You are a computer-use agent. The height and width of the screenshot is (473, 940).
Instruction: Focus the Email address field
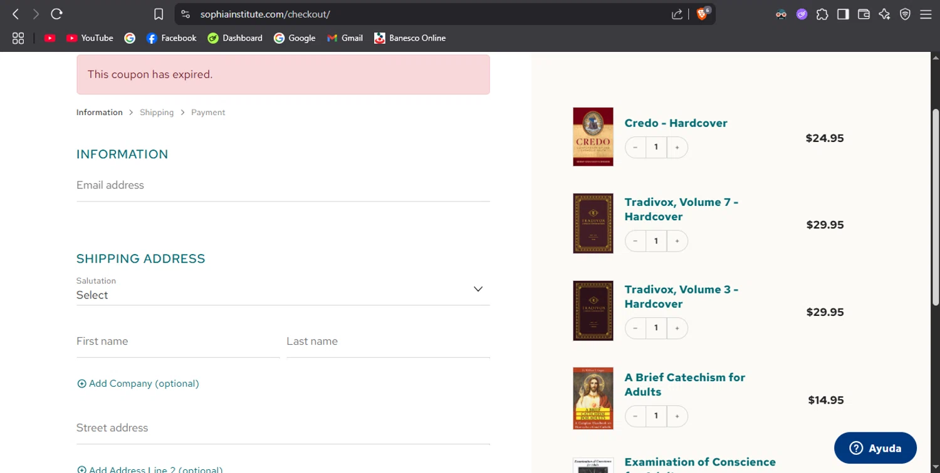point(283,186)
